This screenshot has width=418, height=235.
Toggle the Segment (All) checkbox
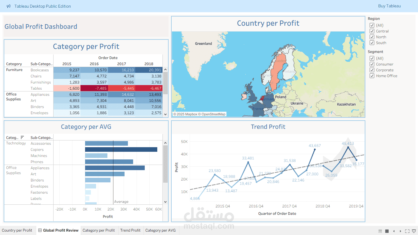click(372, 58)
